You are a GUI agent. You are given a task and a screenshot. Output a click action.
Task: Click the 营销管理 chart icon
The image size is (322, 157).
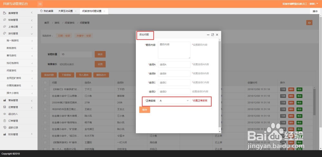coord(5,100)
